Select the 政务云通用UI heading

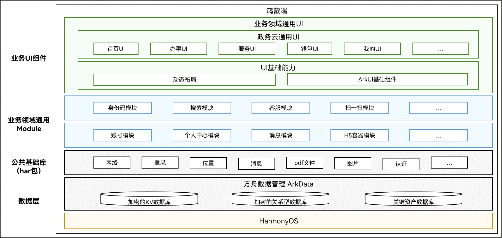pyautogui.click(x=278, y=37)
